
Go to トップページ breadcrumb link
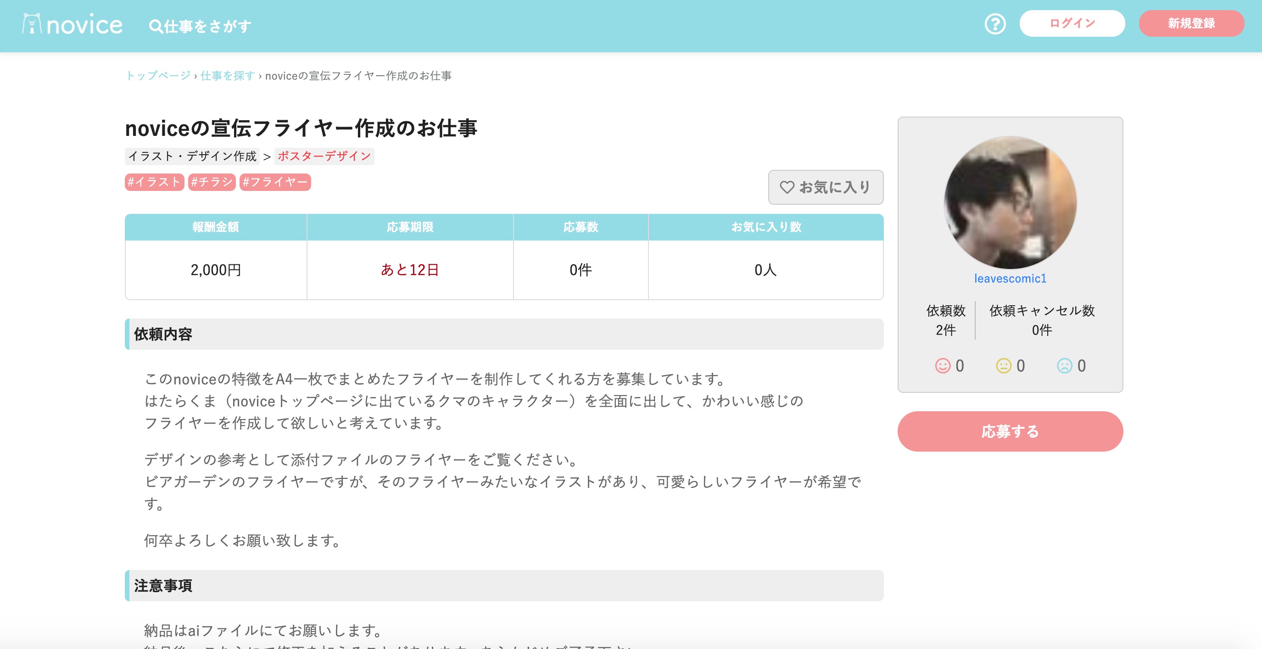pos(158,75)
